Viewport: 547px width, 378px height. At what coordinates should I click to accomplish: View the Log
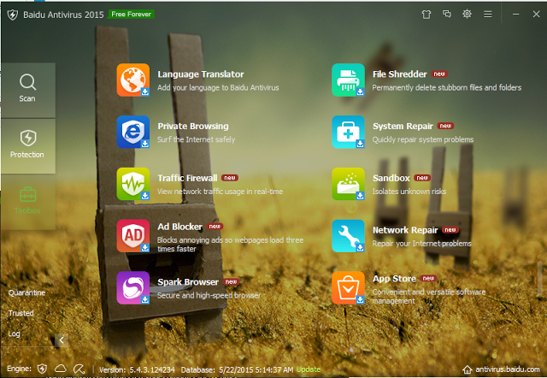tap(14, 334)
